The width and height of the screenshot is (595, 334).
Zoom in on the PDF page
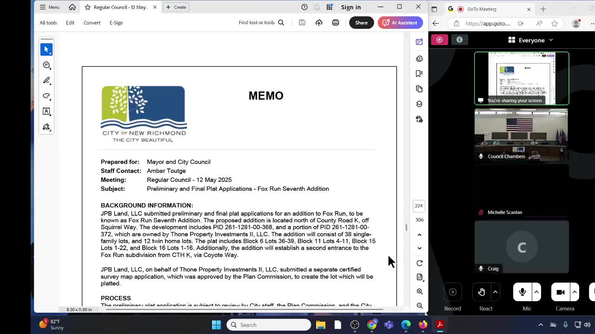coord(420,292)
